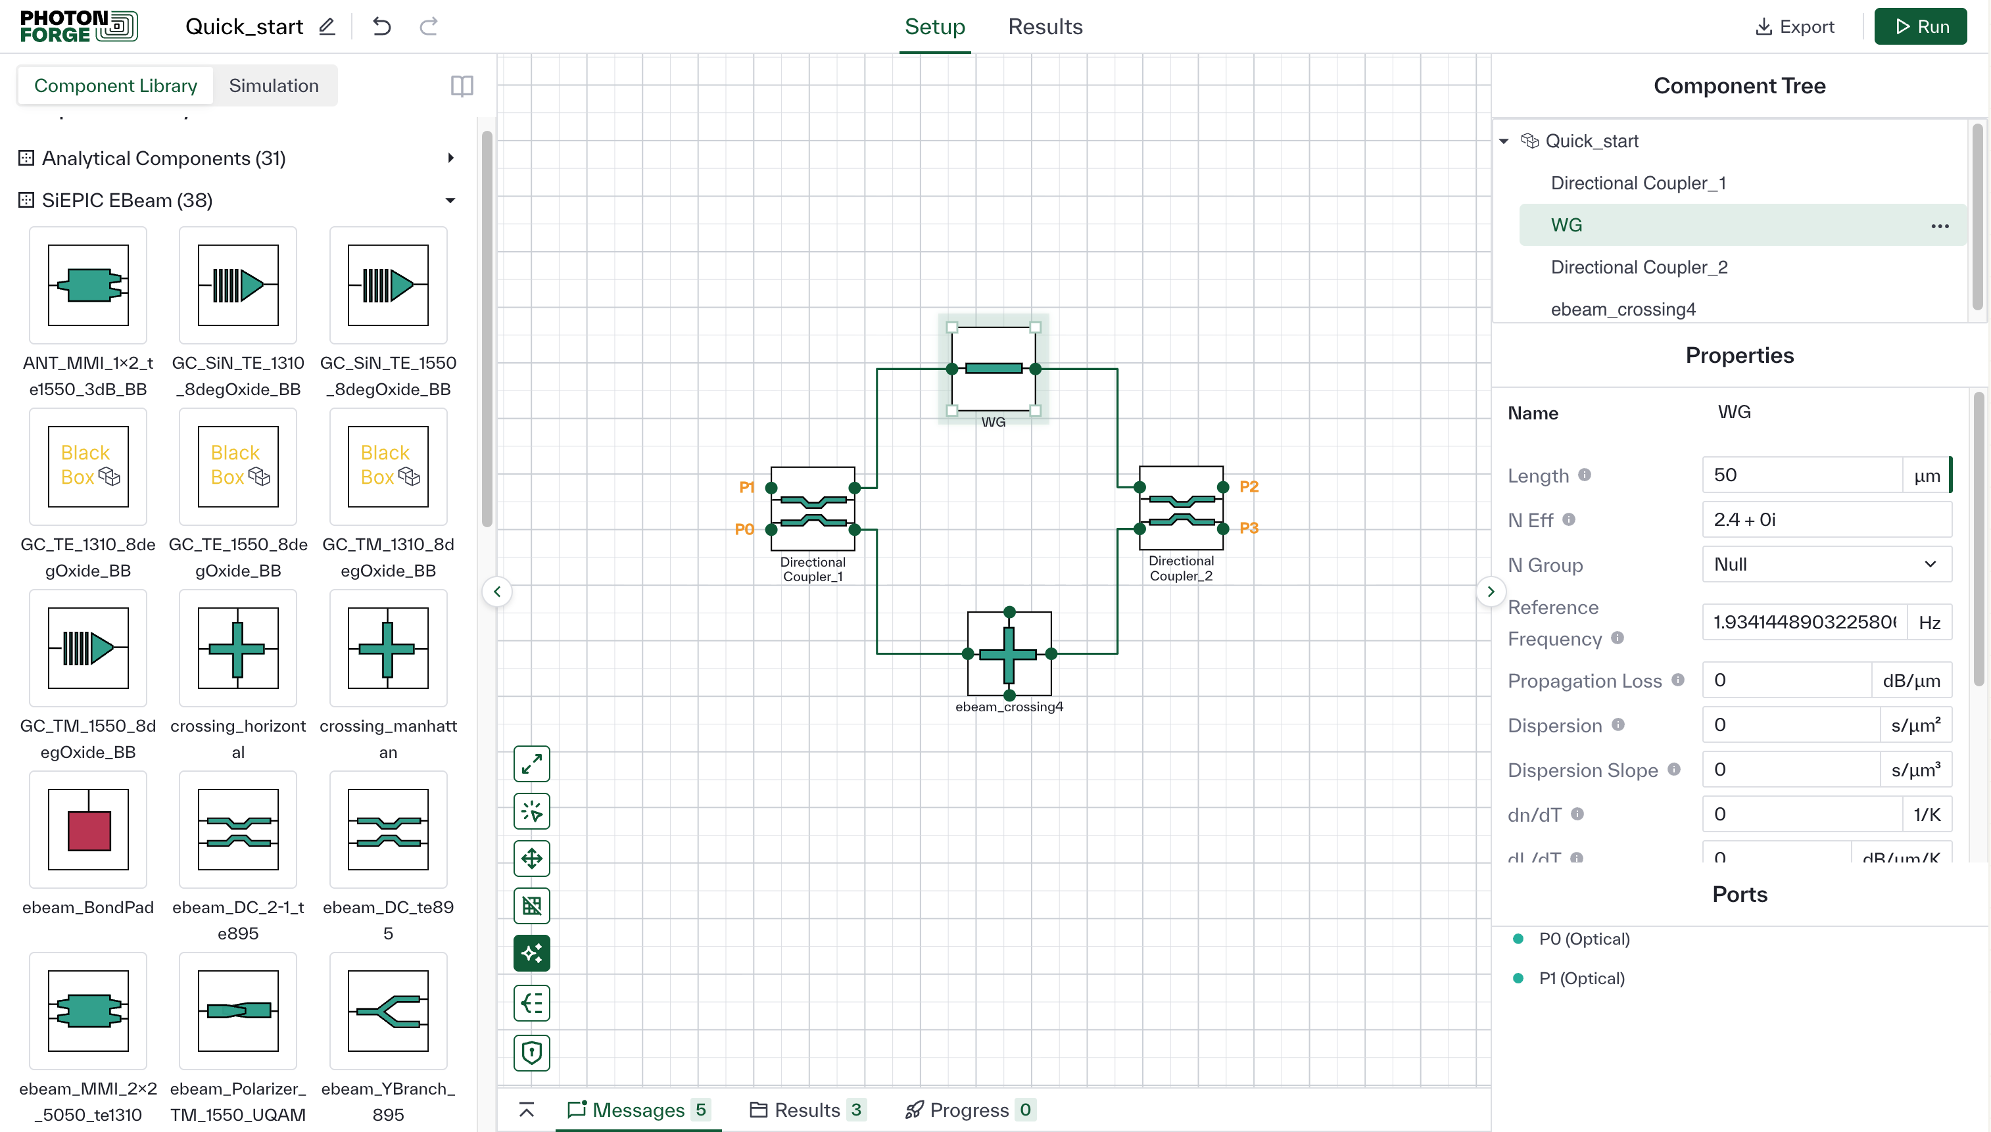Click Length info tooltip icon
The width and height of the screenshot is (1991, 1132).
click(1585, 474)
